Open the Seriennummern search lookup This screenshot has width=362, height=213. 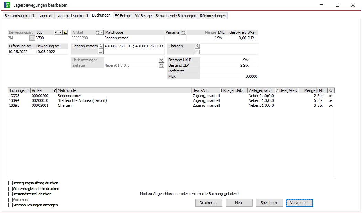click(101, 46)
